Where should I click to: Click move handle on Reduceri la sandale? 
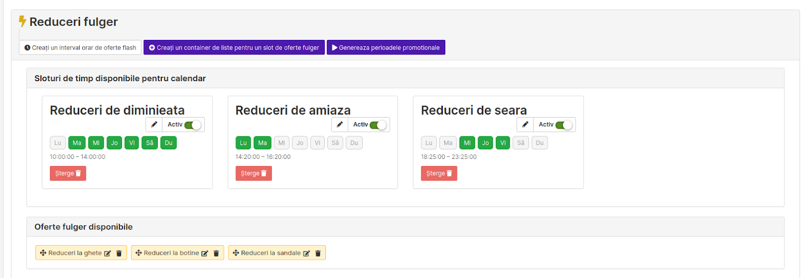[236, 253]
